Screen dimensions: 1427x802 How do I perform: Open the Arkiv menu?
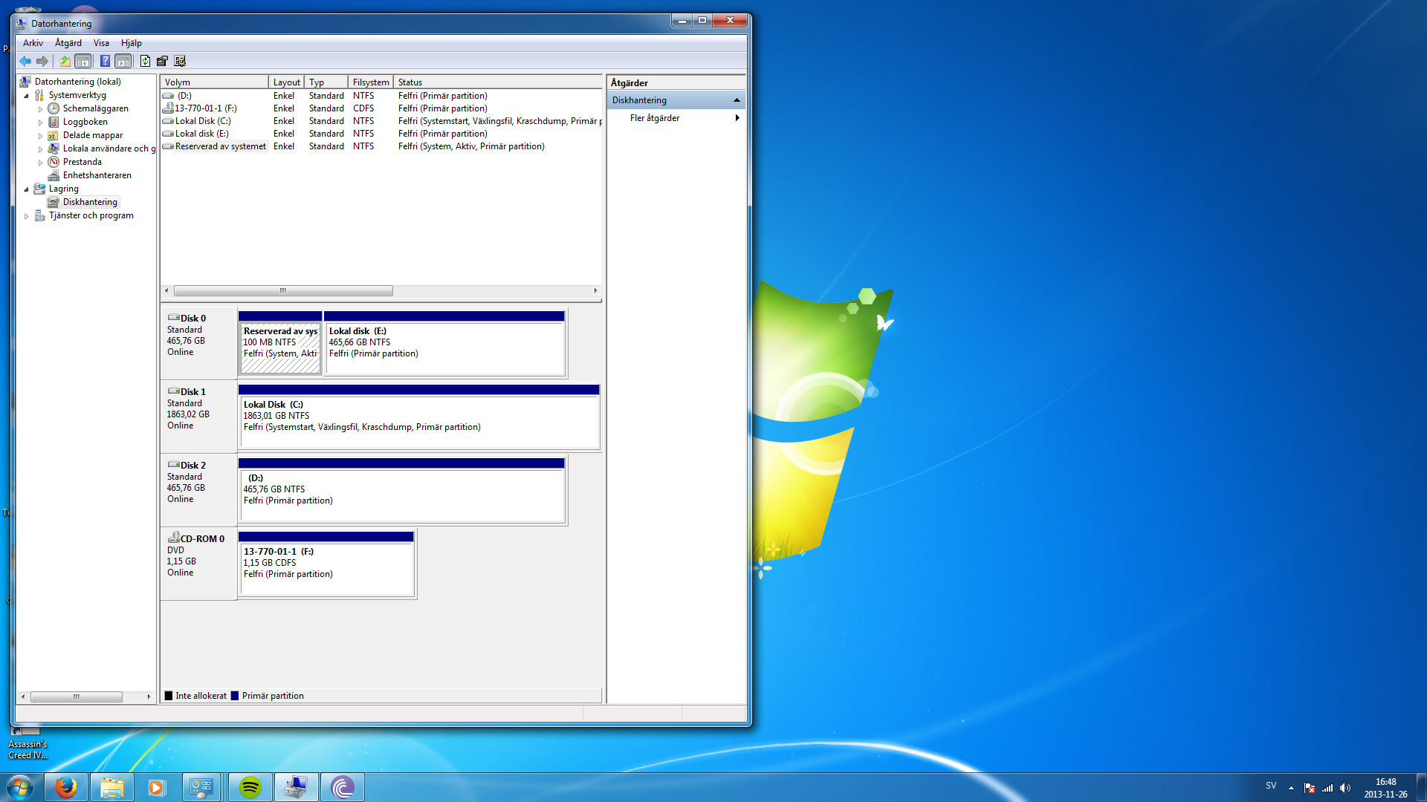click(x=33, y=43)
